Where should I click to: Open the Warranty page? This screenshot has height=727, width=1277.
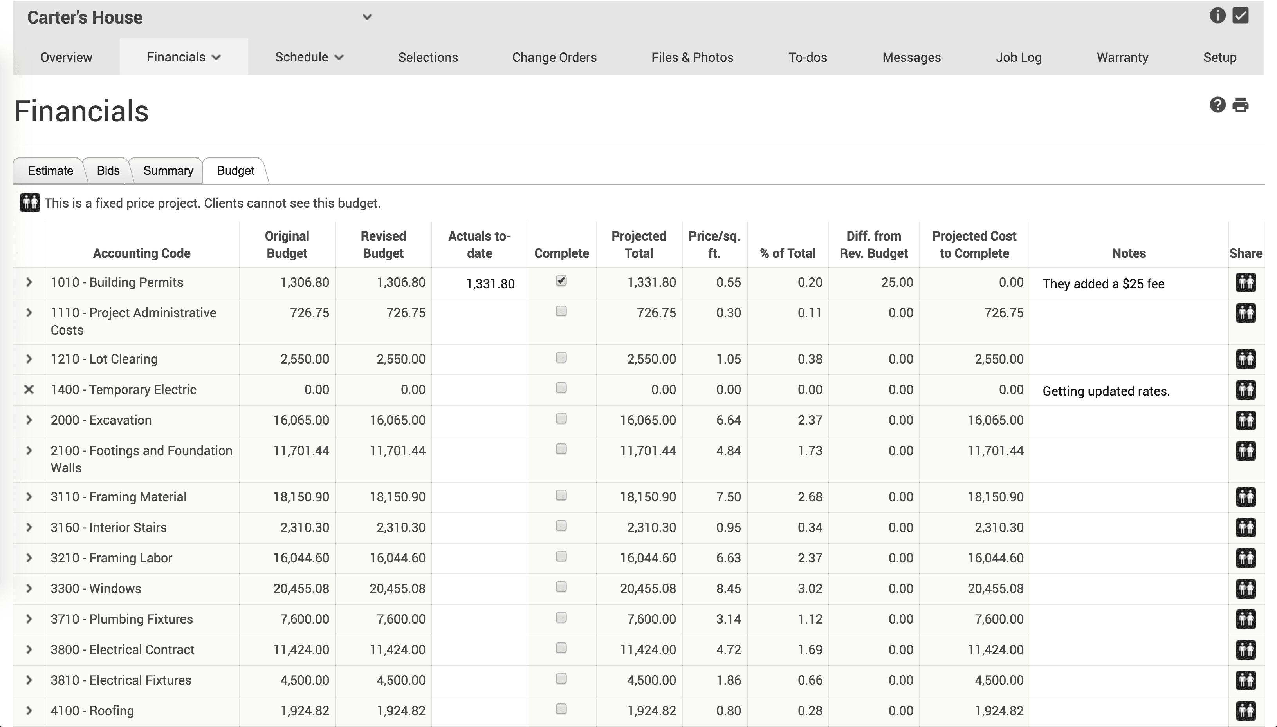(x=1122, y=57)
